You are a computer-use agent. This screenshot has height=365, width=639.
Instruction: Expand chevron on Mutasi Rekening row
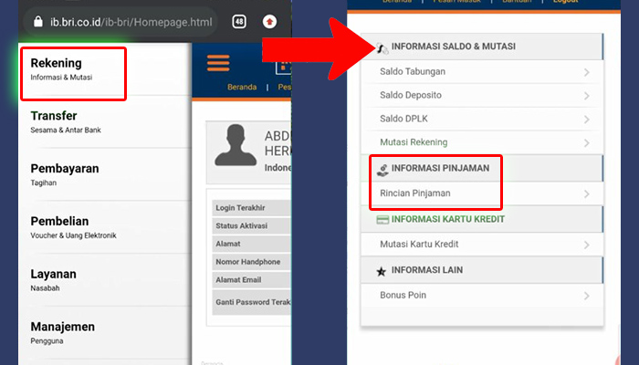pyautogui.click(x=586, y=143)
